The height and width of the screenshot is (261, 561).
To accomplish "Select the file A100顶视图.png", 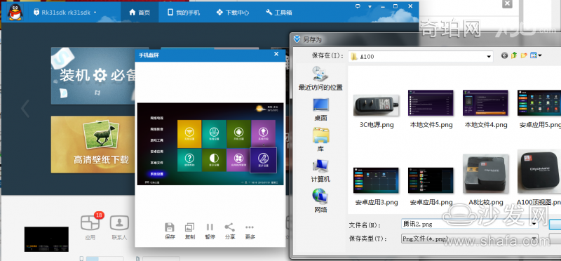I will pos(539,178).
